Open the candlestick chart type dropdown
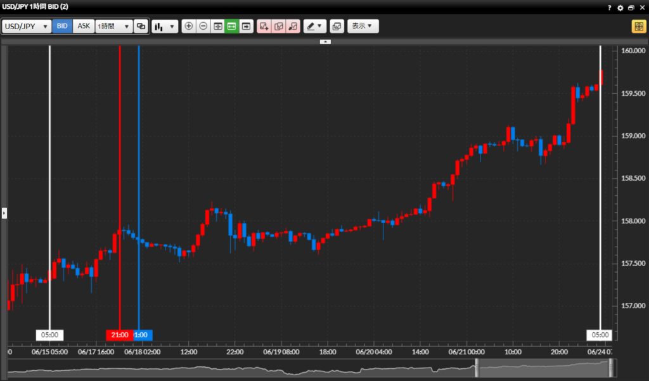The image size is (649, 381). (x=165, y=27)
